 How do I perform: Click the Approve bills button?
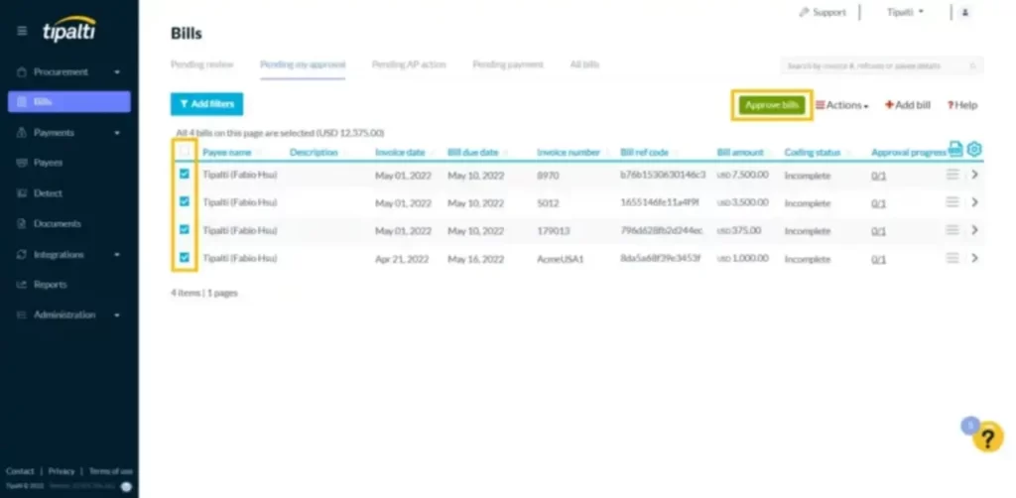tap(772, 105)
